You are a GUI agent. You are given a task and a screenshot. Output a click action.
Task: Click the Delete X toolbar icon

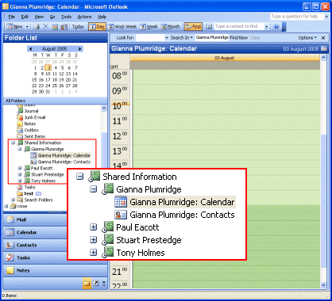(x=45, y=26)
